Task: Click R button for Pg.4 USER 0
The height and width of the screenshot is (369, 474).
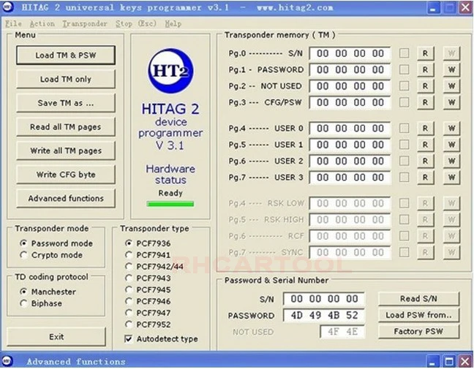Action: (425, 129)
